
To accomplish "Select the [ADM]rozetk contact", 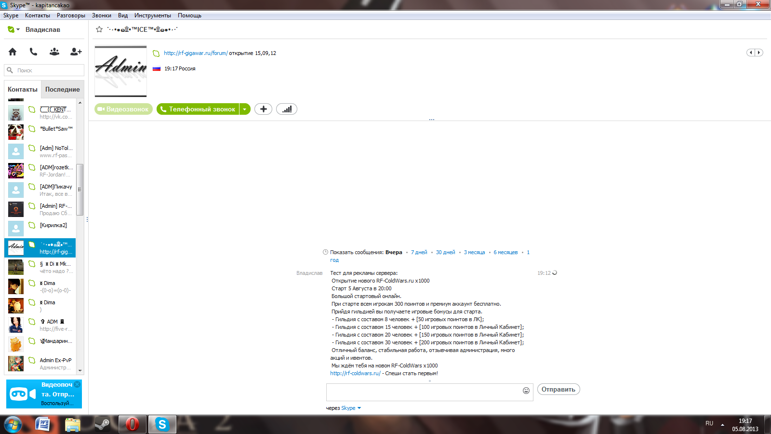I will coord(40,171).
